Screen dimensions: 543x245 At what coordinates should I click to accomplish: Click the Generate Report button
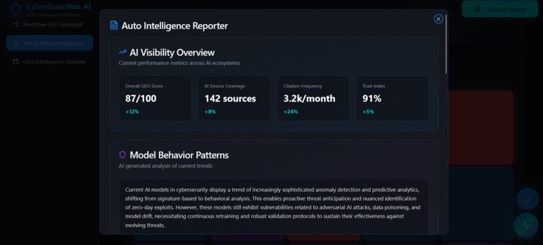500,9
